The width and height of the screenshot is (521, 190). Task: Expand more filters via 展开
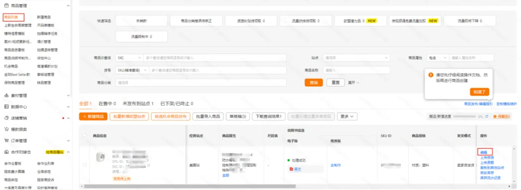click(354, 83)
